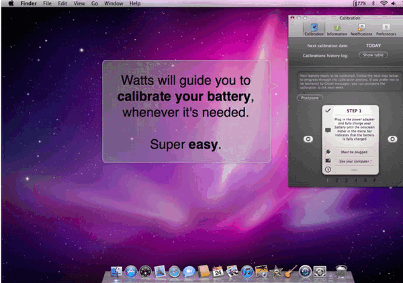Open the Help menu
Screen dimensions: 403x283
135,3
